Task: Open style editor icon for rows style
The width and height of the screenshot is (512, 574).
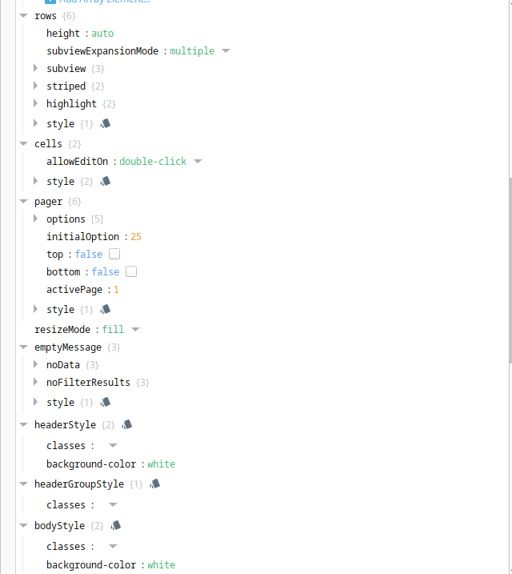Action: (106, 124)
